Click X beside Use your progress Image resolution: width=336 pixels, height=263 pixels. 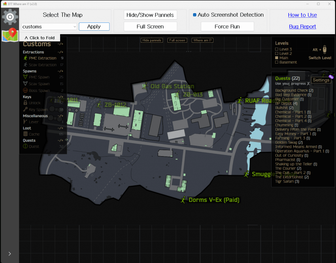pyautogui.click(x=308, y=84)
